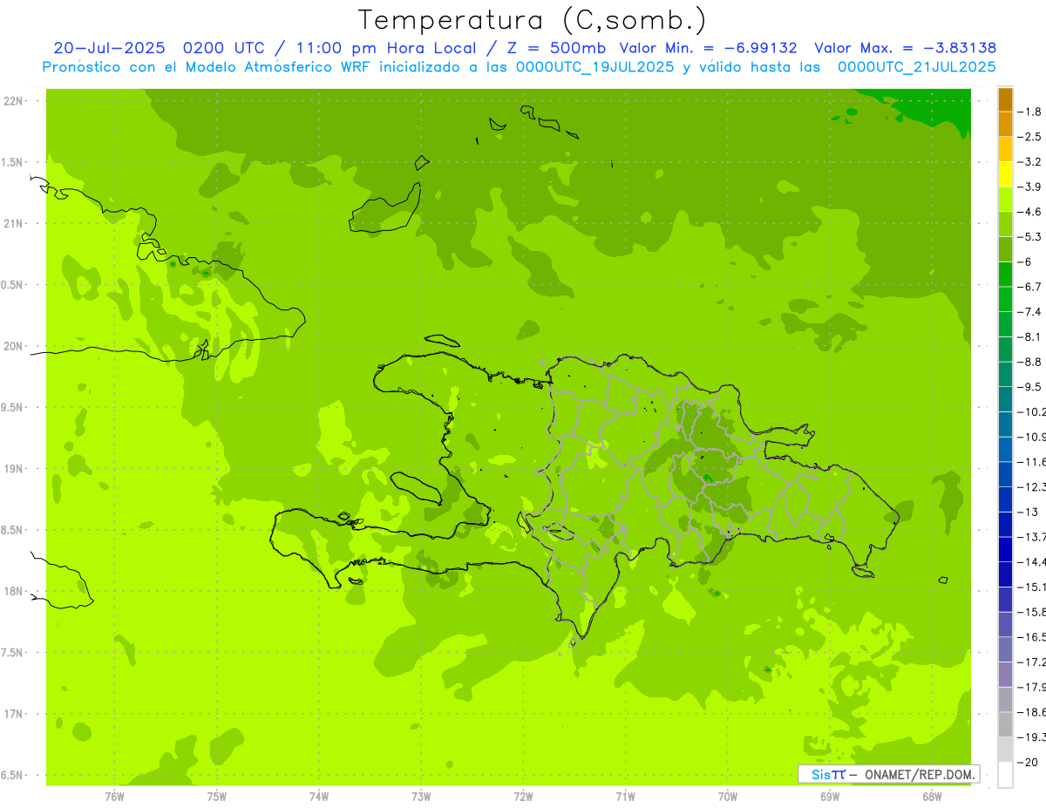Click the 'SisTT - ONAMET/REP.DOM.' credit box
1046x808 pixels.
pyautogui.click(x=889, y=774)
